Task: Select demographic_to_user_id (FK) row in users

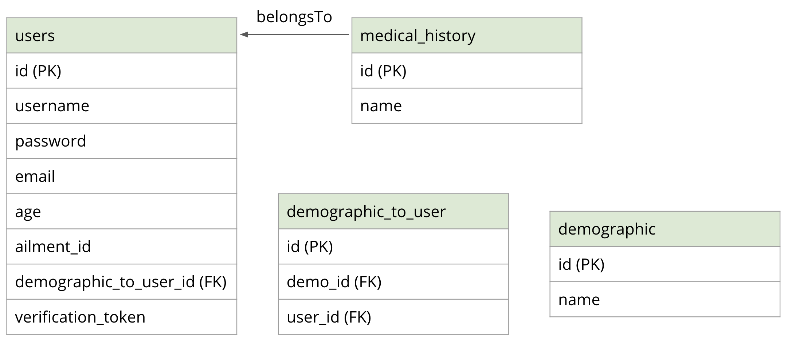Action: click(x=122, y=282)
